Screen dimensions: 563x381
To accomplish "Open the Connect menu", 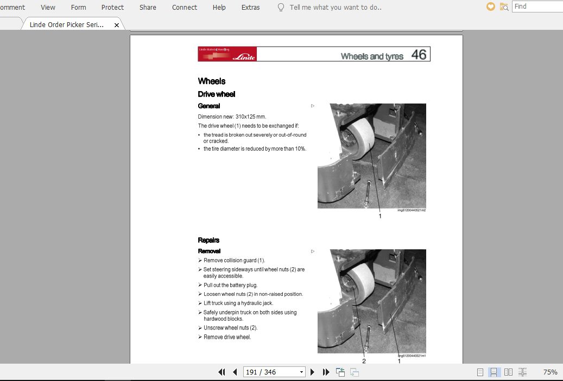I will (185, 7).
